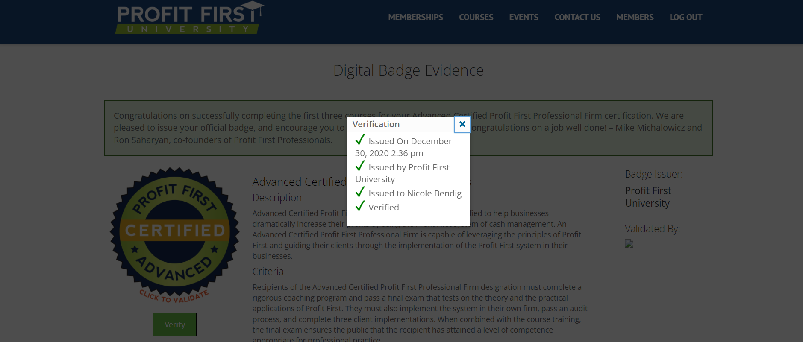Close the Verification popup
This screenshot has width=803, height=342.
pos(462,124)
